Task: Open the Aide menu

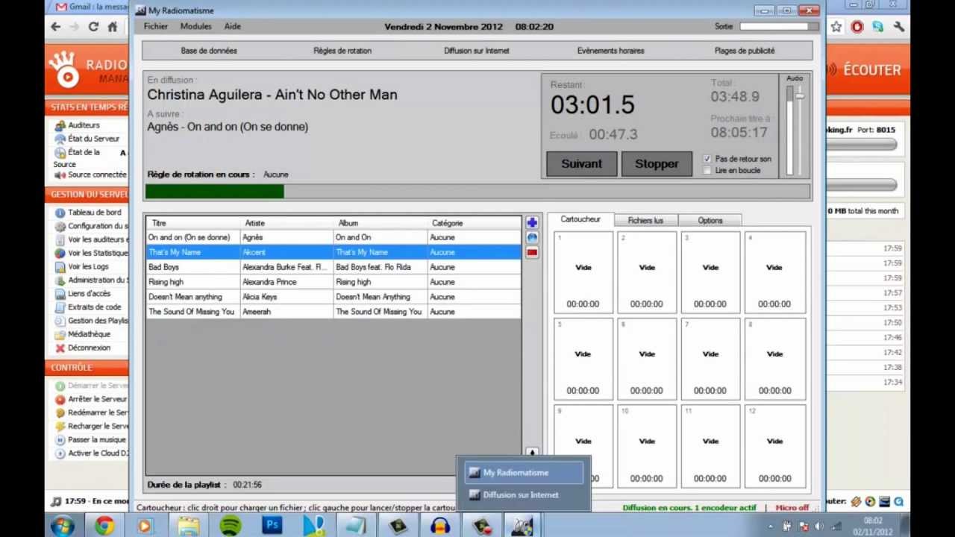Action: coord(233,26)
